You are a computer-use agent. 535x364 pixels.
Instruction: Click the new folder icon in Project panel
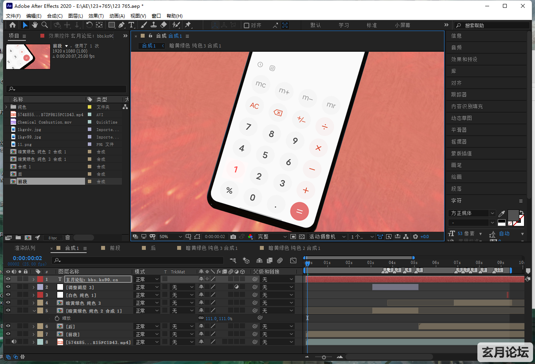tap(18, 237)
